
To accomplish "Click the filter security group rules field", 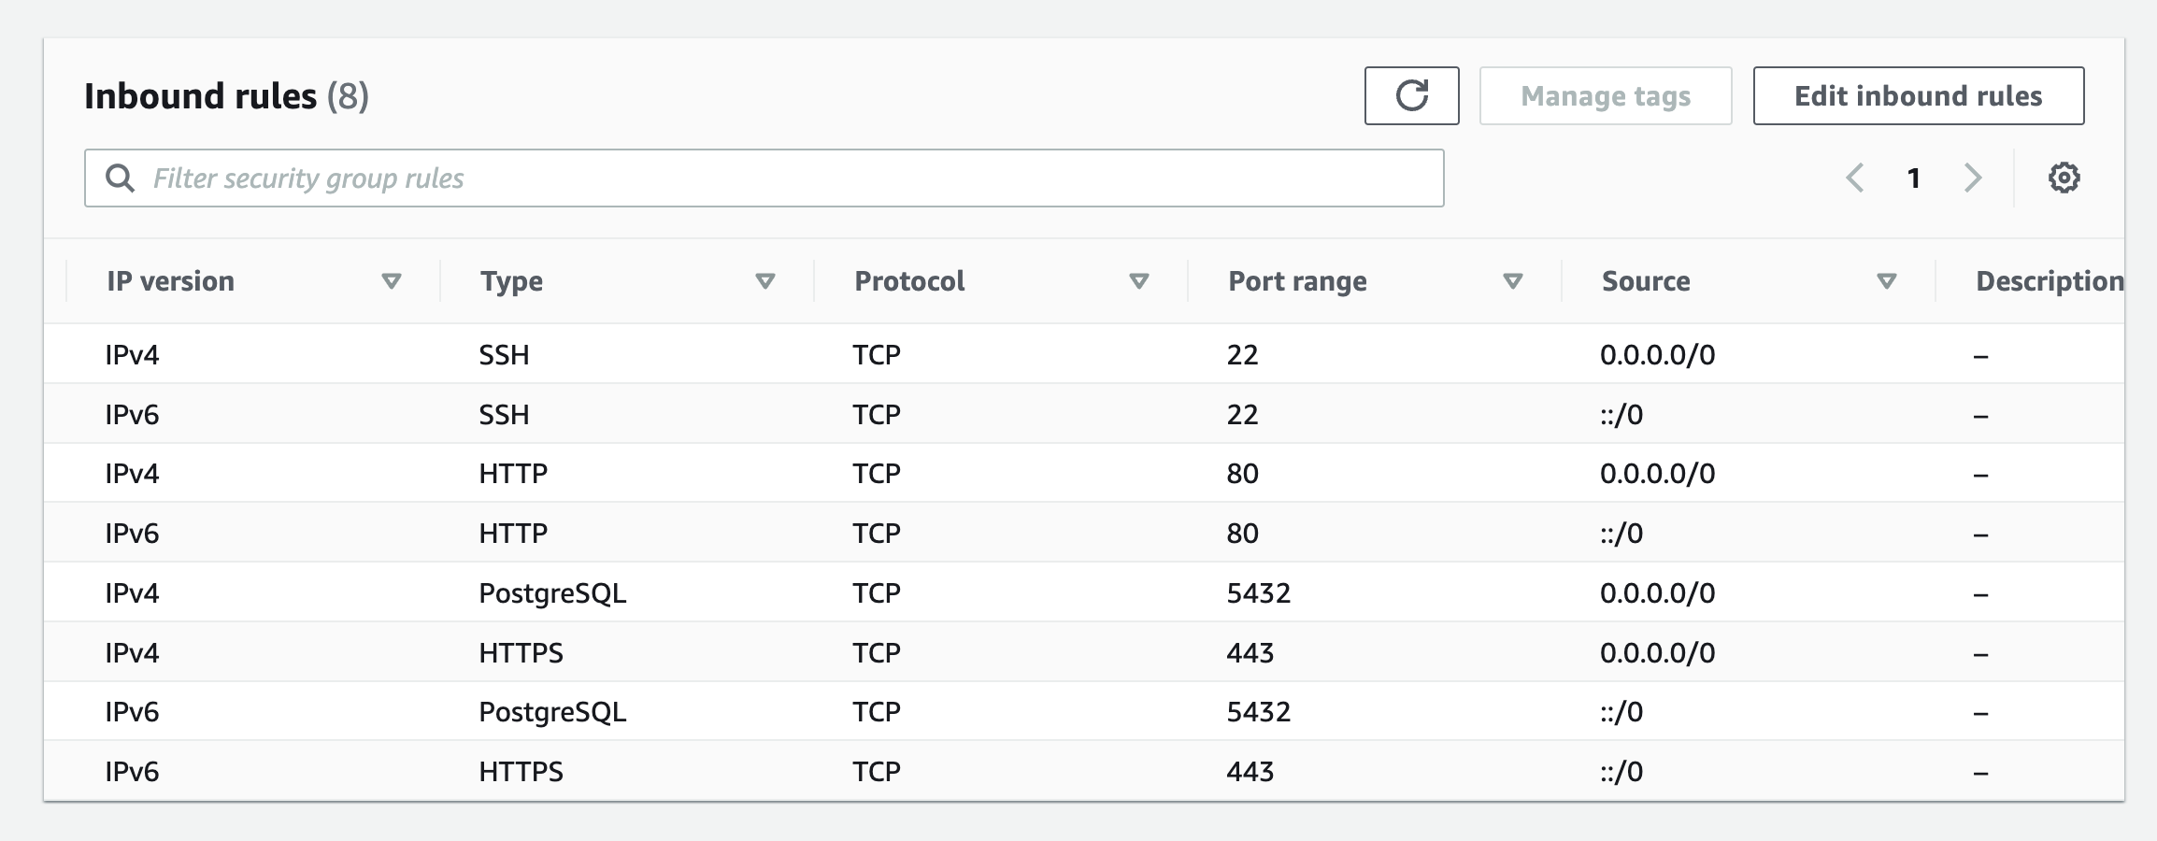I will pyautogui.click(x=654, y=177).
